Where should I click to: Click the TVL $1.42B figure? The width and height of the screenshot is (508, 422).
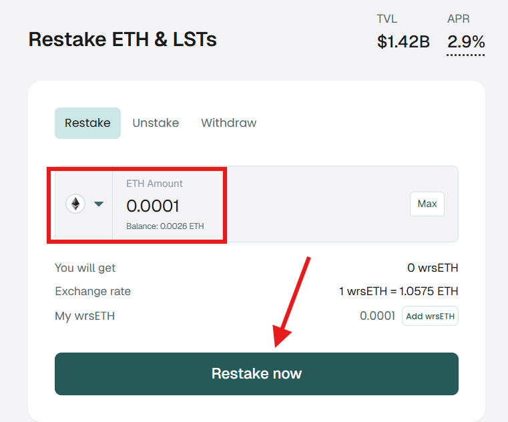(x=403, y=42)
